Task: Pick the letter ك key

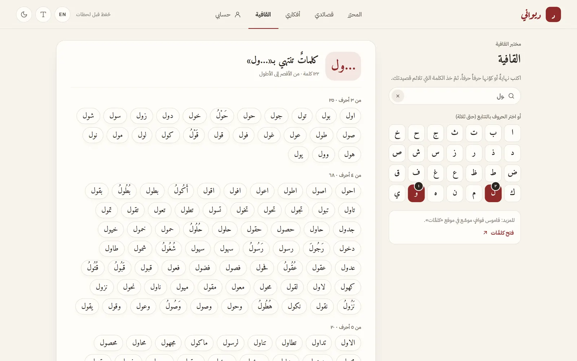Action: coord(512,193)
